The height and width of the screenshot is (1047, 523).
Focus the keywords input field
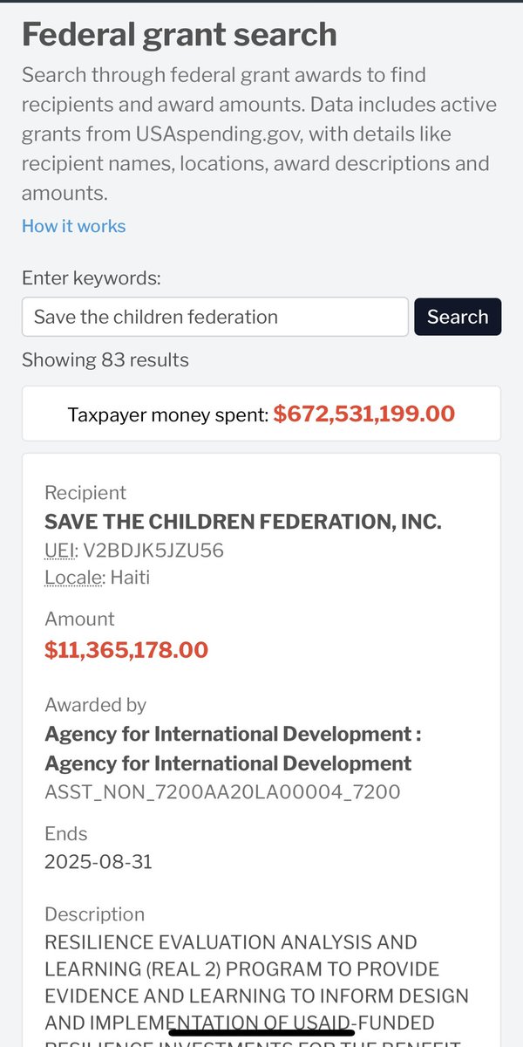coord(214,317)
